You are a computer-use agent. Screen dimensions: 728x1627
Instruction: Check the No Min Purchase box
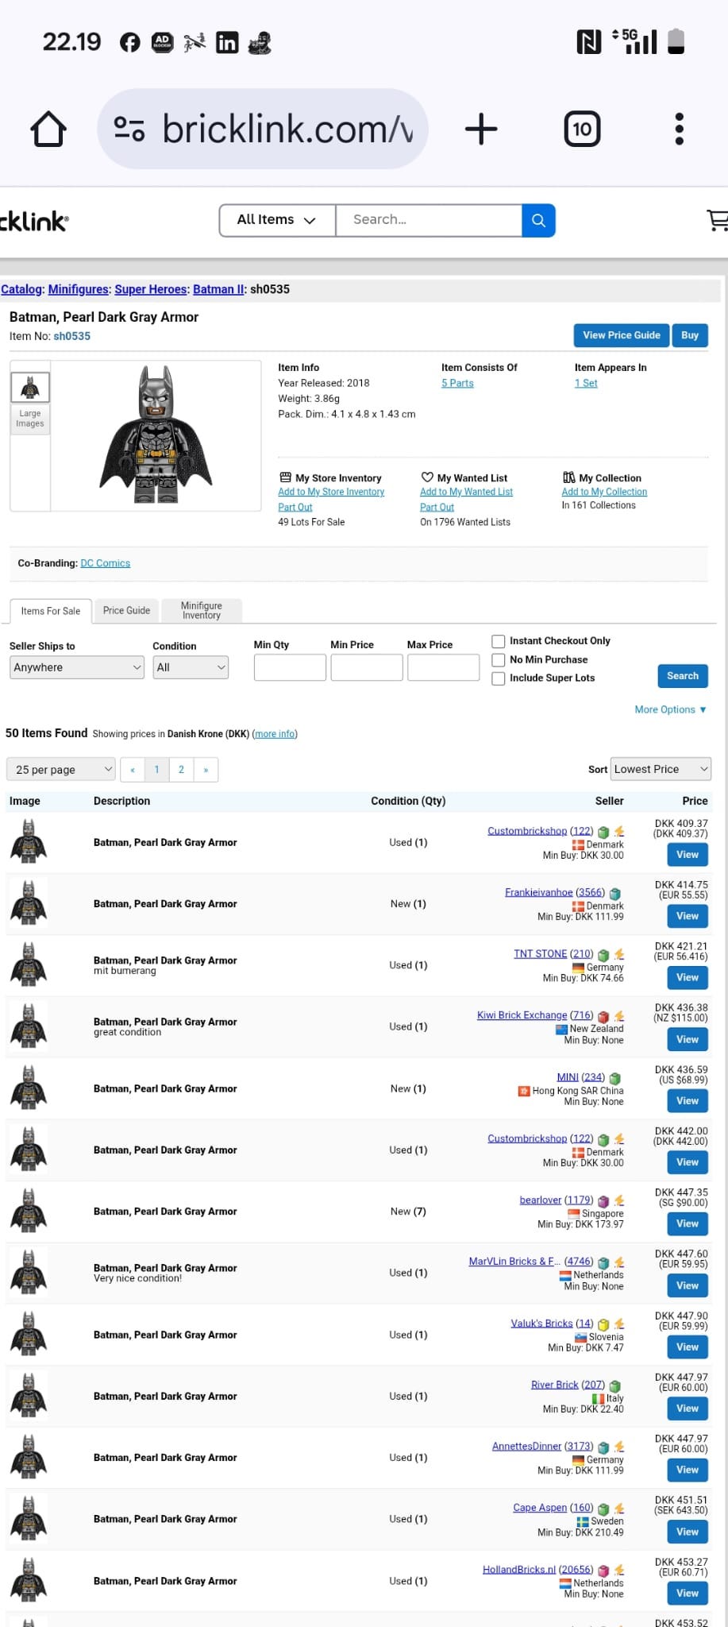[499, 659]
